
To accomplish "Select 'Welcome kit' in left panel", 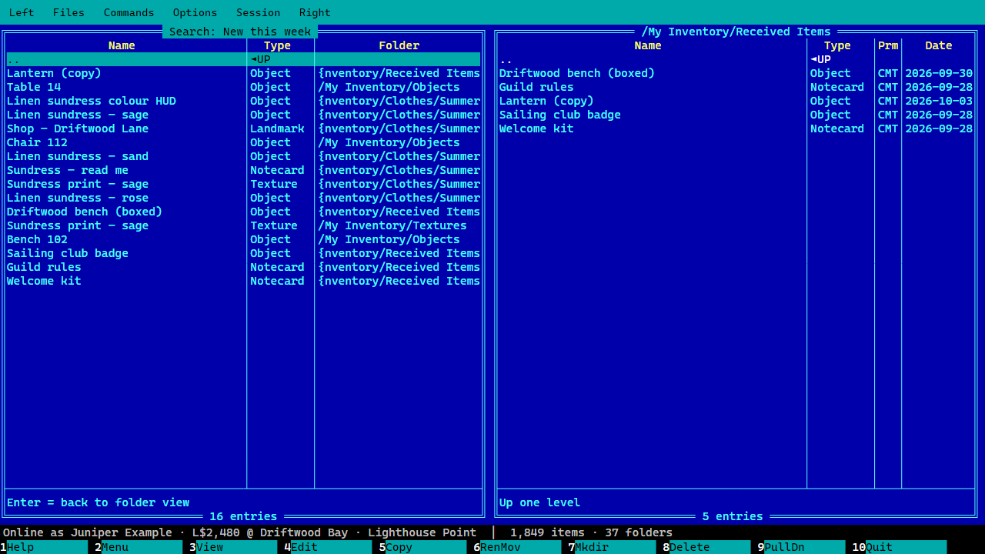I will click(243, 281).
